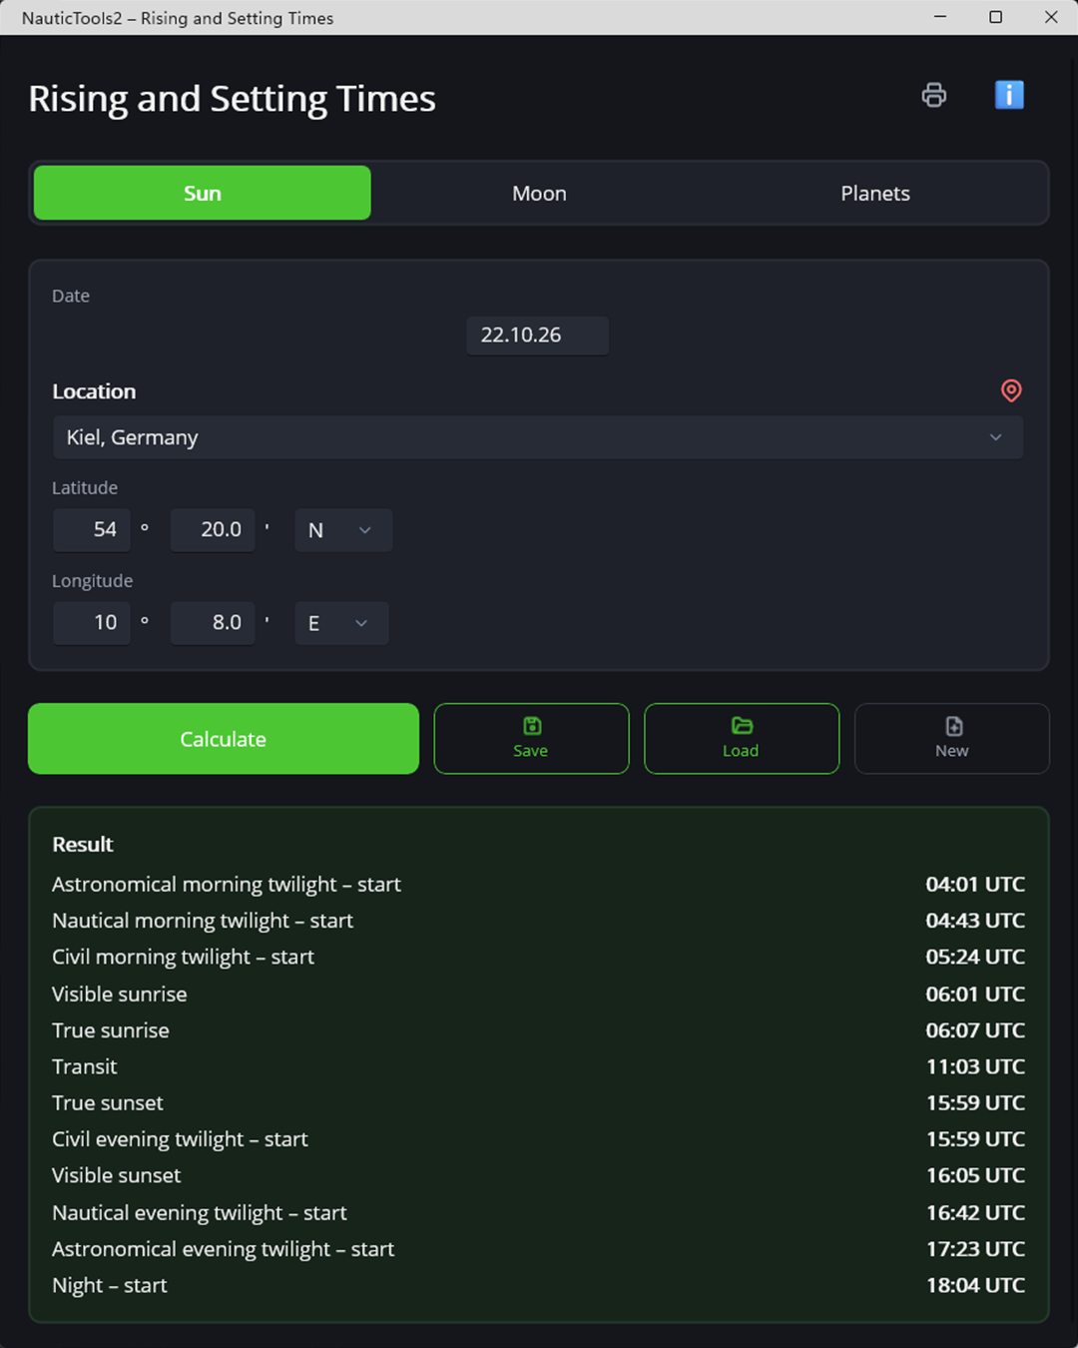Open the longitude E hemisphere dropdown
The width and height of the screenshot is (1078, 1348).
341,623
